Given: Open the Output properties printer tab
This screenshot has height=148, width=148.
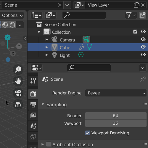Looking at the screenshot, I should tap(33, 105).
